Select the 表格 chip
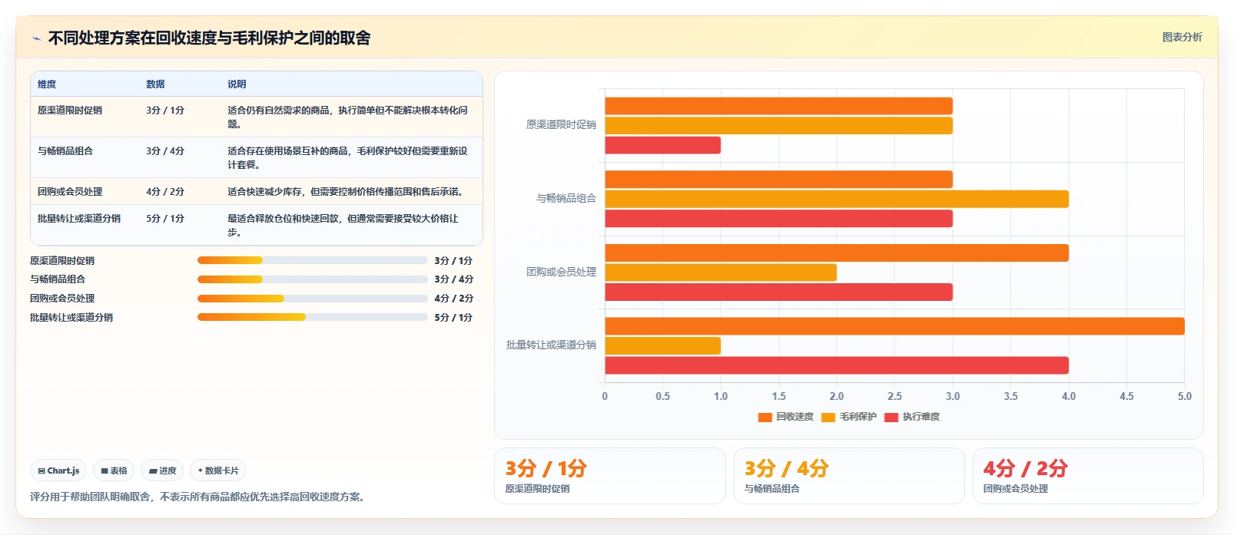 pyautogui.click(x=114, y=471)
